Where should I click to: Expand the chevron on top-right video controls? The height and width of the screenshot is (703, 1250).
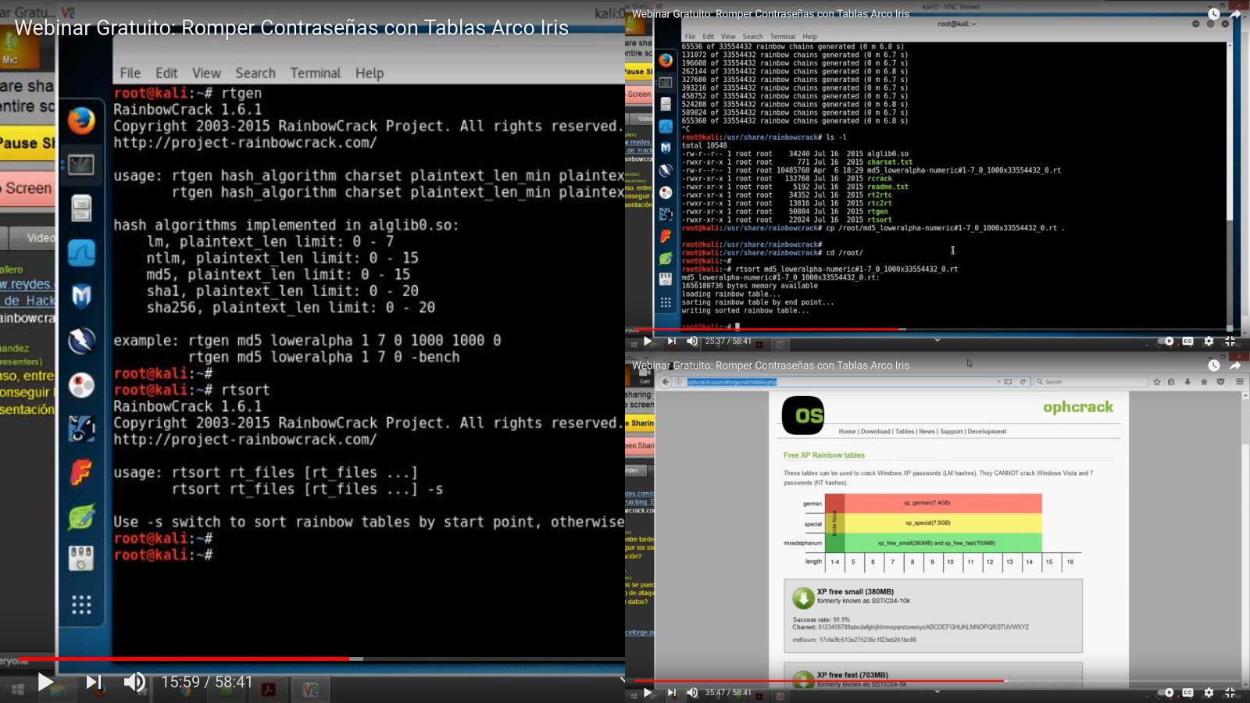tap(937, 340)
